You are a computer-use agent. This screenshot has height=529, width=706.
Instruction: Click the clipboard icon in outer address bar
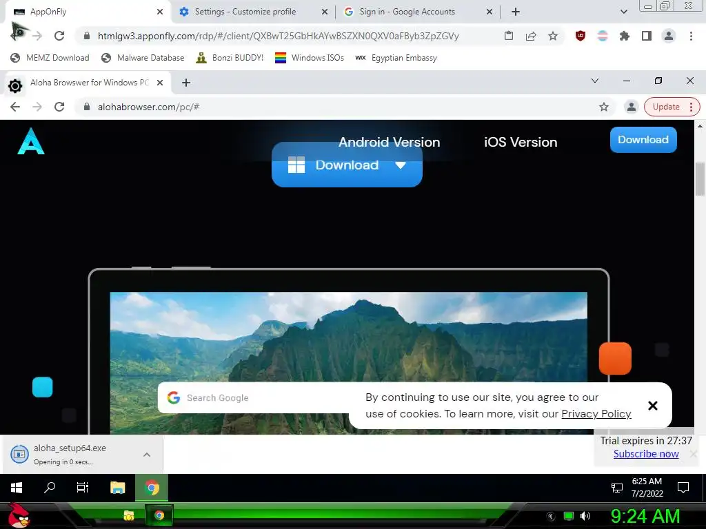[x=509, y=36]
